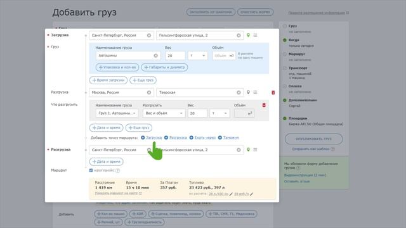Open map pin for Москва unloading row
This screenshot has width=406, height=228.
point(248,92)
